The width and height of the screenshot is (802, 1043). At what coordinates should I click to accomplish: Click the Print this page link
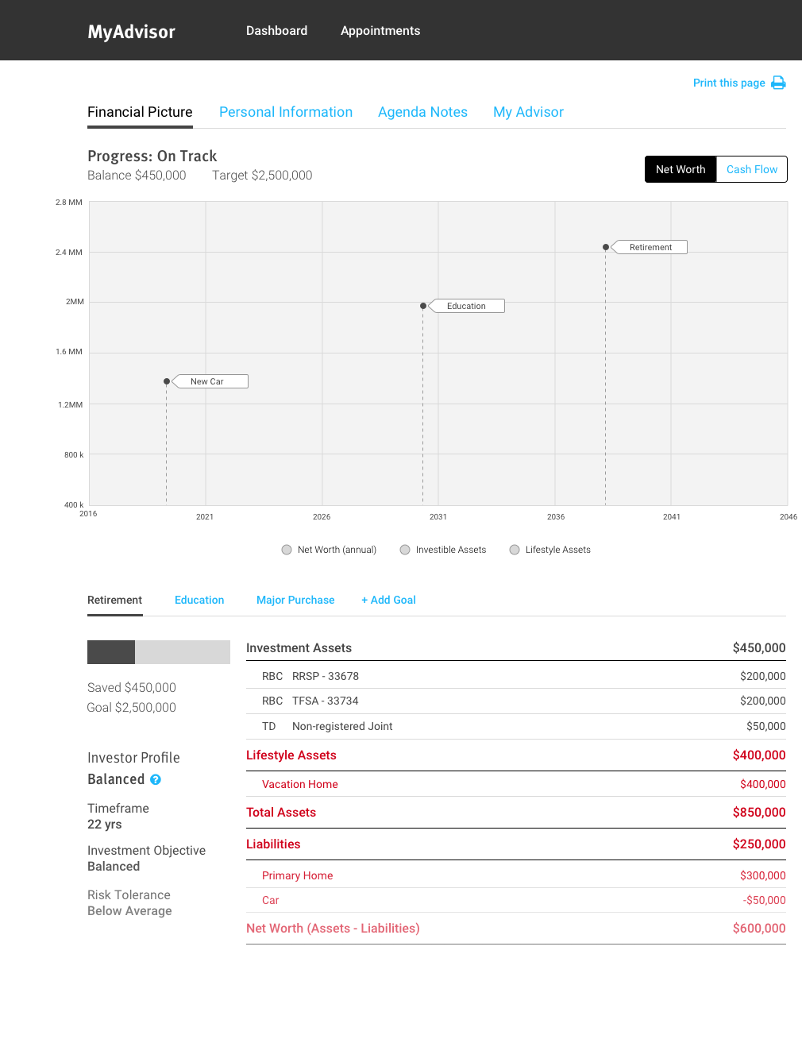point(729,83)
